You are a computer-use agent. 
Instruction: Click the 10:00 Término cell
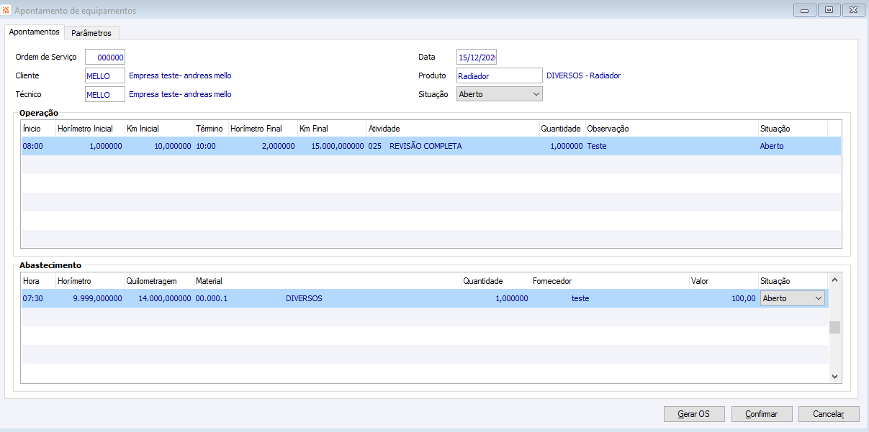(x=211, y=146)
